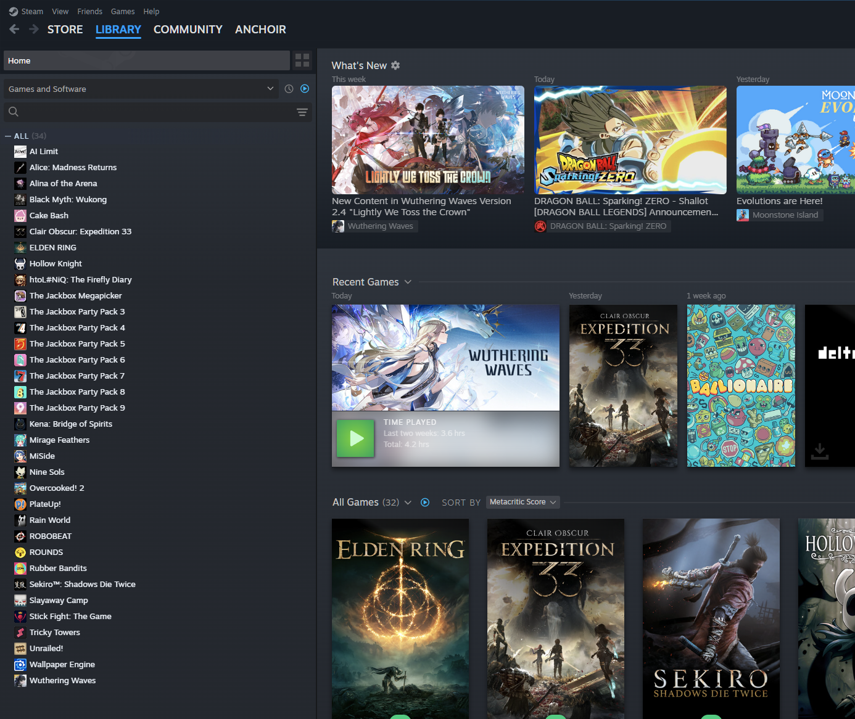Screen dimensions: 855x719
Task: Toggle ready-to-play filter beside All Games
Action: 425,503
